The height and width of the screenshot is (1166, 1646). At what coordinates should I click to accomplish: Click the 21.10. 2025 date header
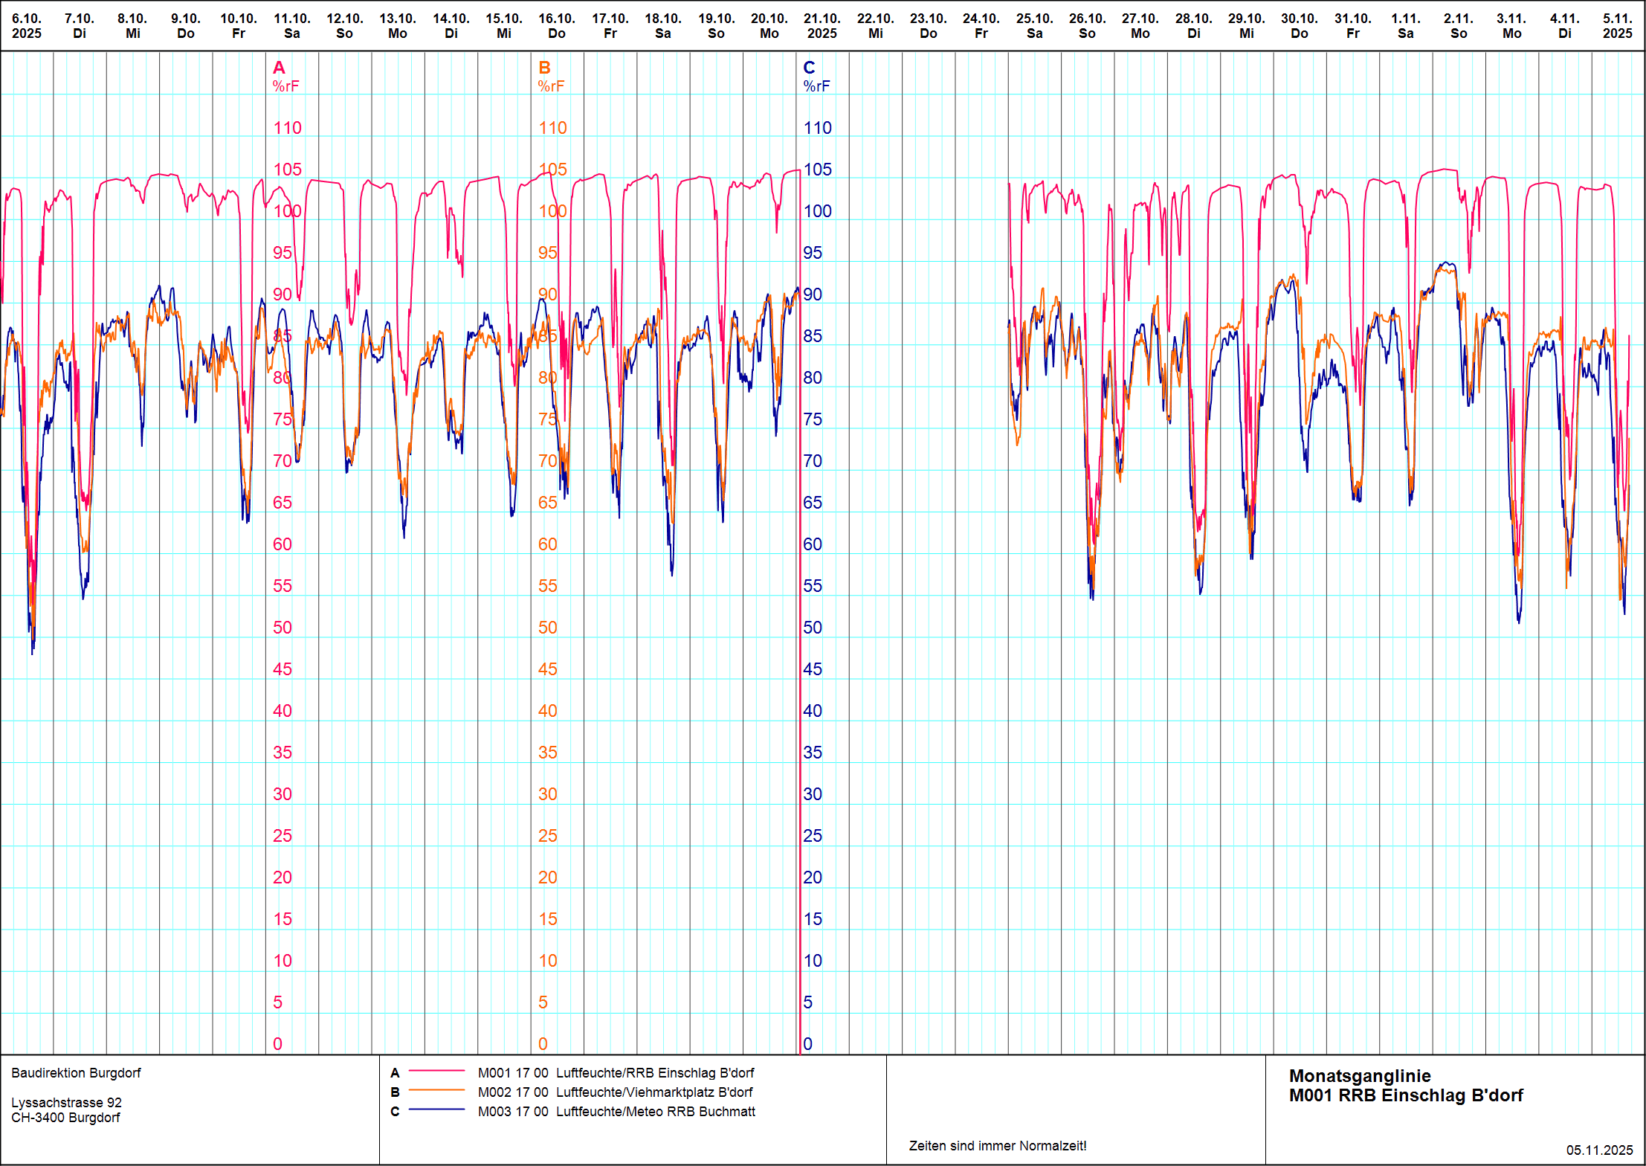pos(822,26)
